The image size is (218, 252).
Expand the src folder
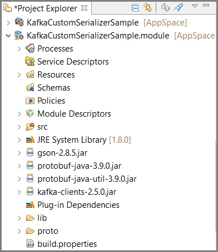click(x=19, y=127)
